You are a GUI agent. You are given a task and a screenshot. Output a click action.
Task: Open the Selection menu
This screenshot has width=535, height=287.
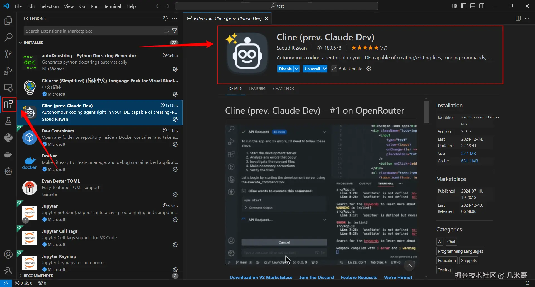pos(49,6)
